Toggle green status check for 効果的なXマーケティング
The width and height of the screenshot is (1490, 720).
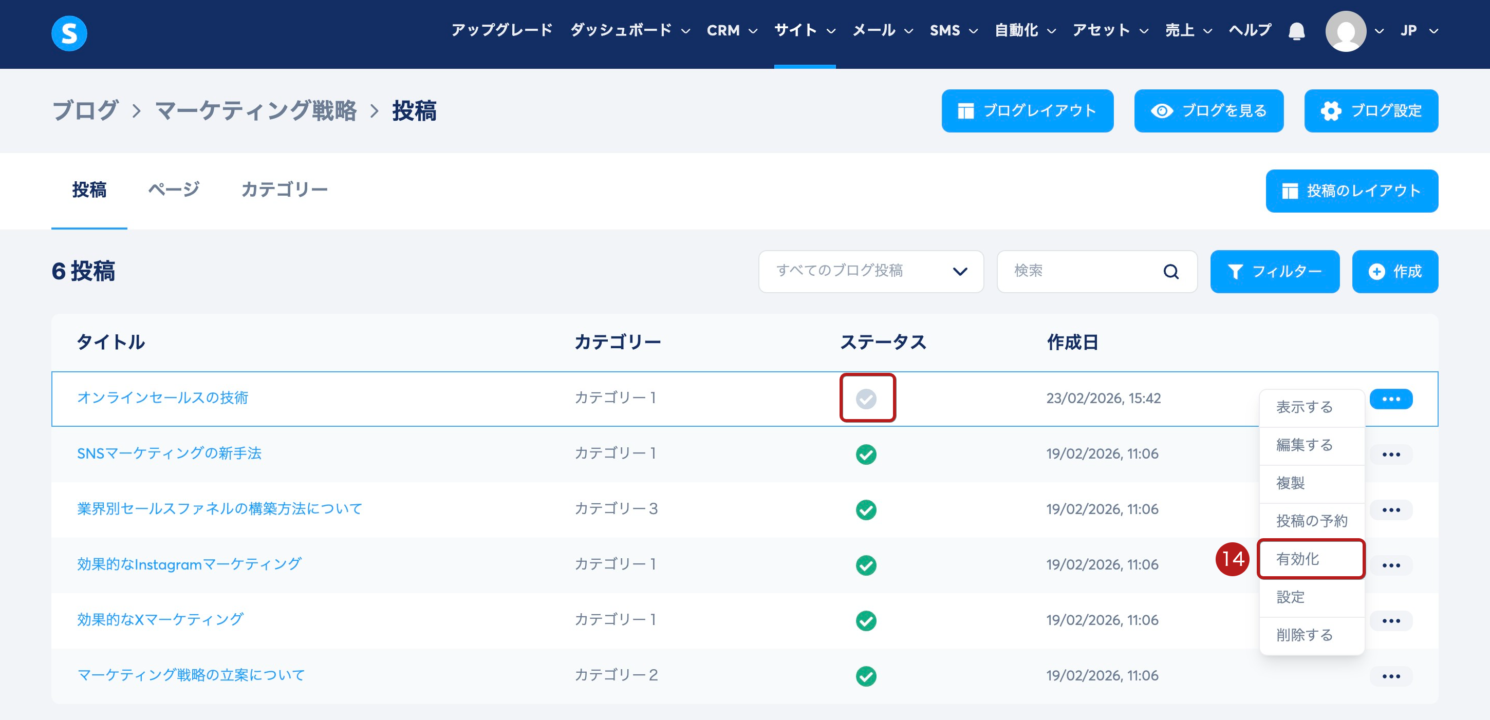click(866, 620)
